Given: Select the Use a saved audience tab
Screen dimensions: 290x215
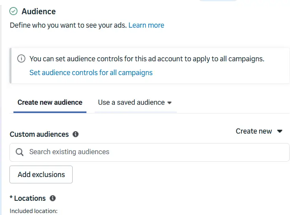Looking at the screenshot, I should pyautogui.click(x=131, y=102).
